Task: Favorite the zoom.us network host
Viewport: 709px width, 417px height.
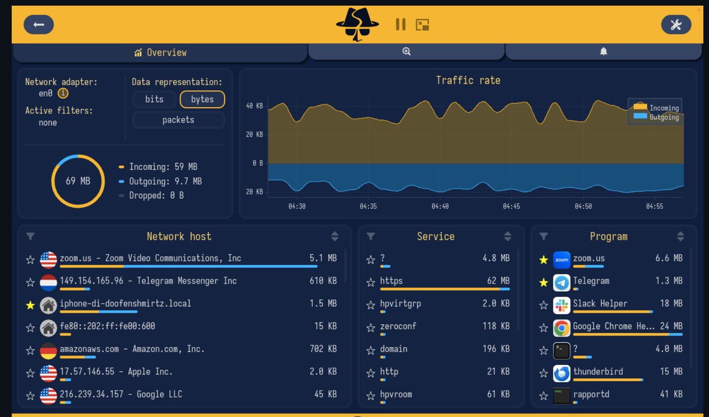Action: coord(30,260)
